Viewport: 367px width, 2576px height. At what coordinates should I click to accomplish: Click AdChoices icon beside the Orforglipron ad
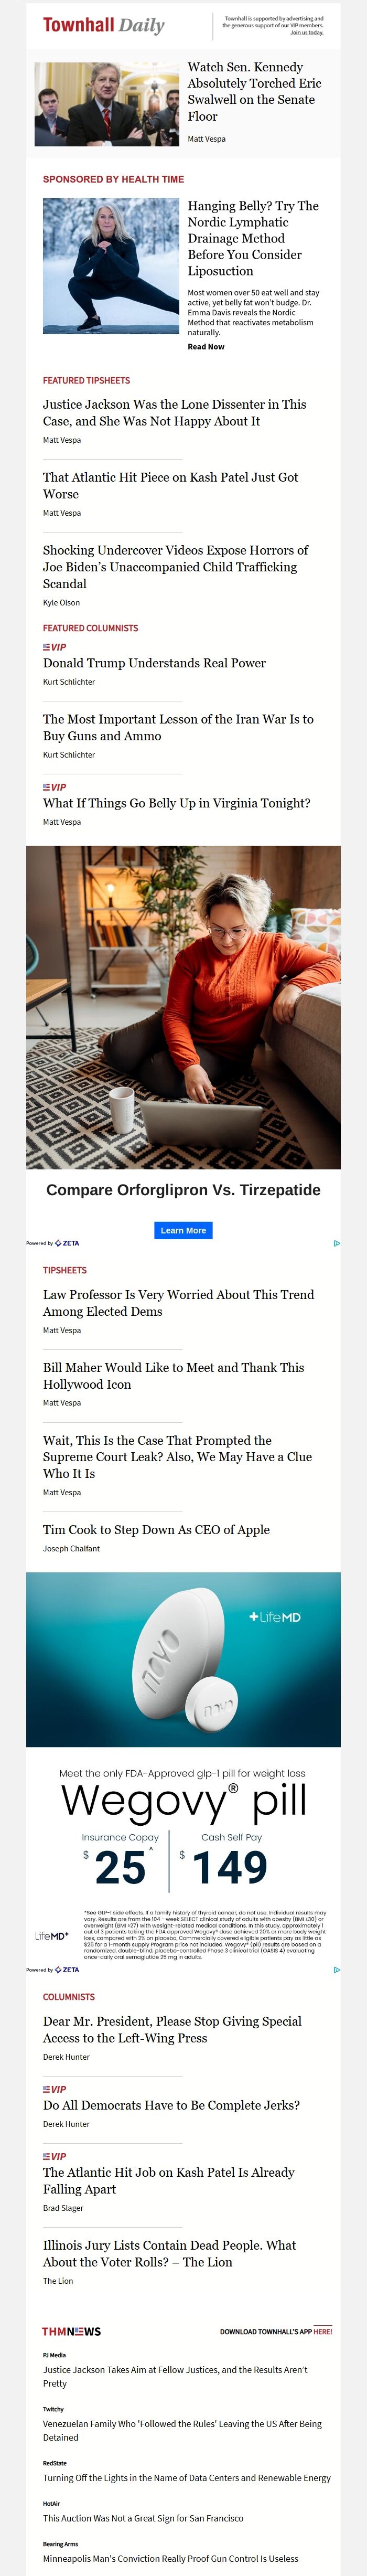click(337, 1243)
